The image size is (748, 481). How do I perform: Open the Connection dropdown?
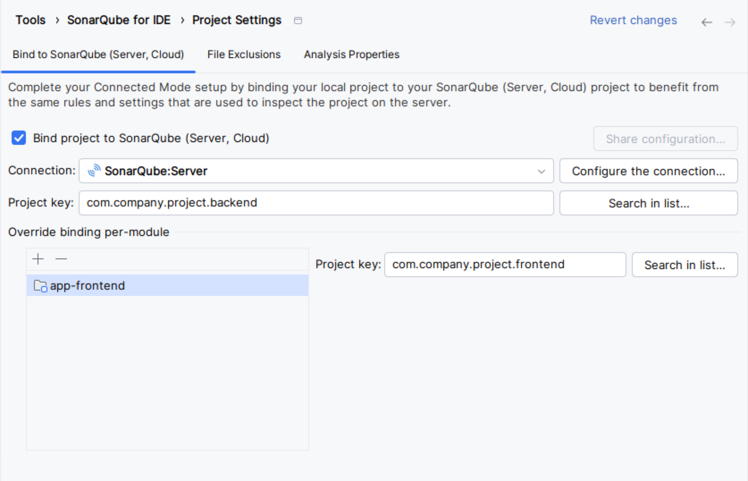[316, 171]
